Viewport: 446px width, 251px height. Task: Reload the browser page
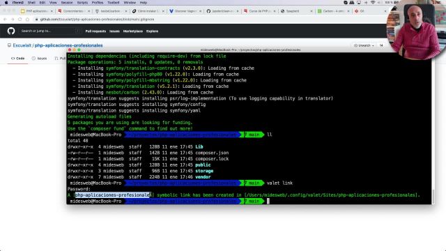[20, 20]
